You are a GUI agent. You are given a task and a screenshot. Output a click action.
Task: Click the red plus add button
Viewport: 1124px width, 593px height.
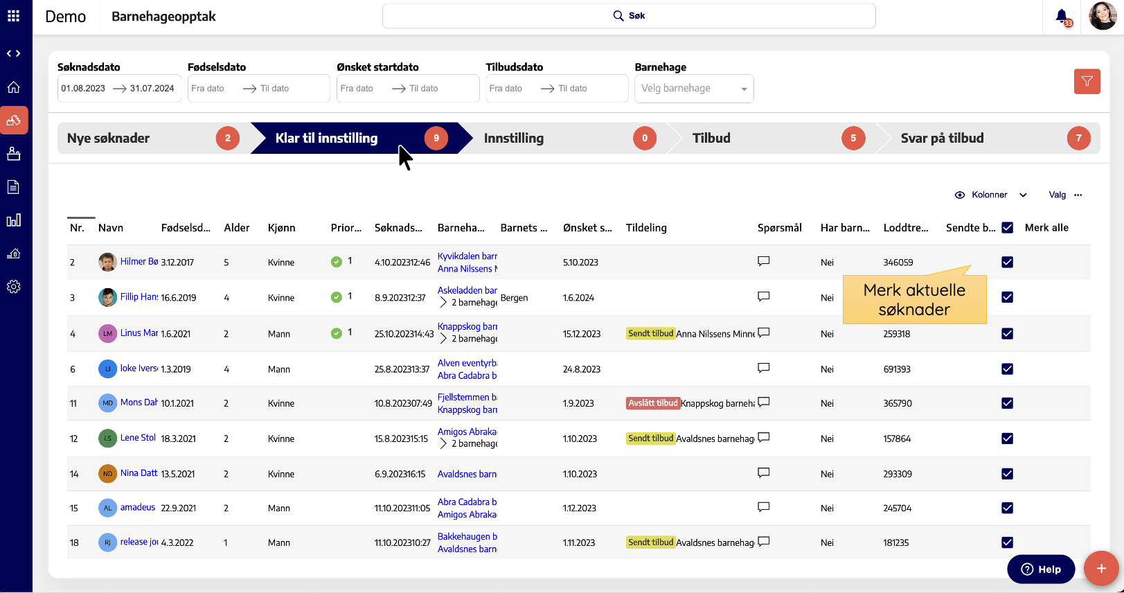pos(1101,569)
